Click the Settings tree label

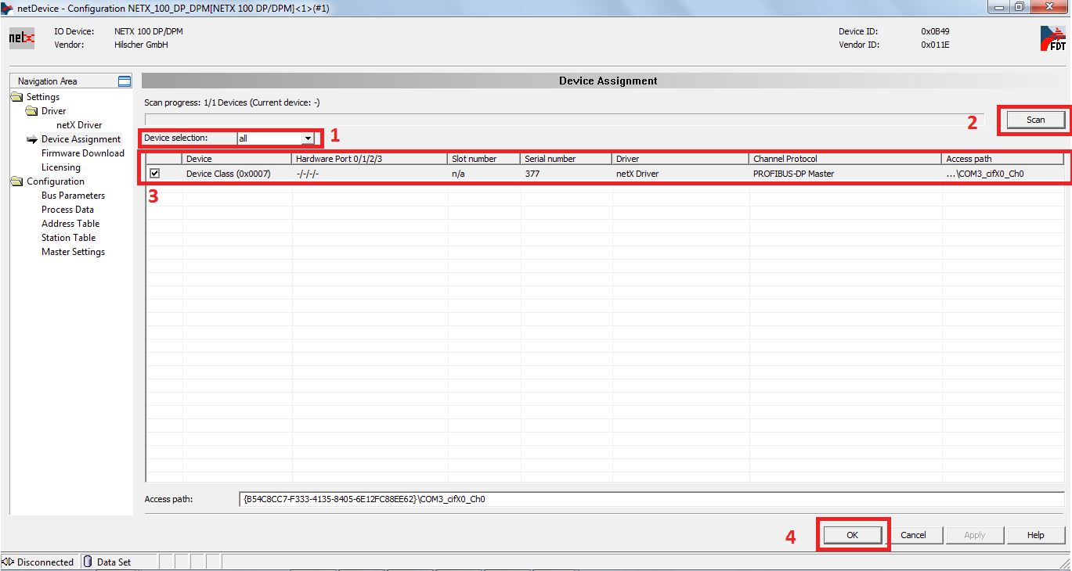click(43, 97)
